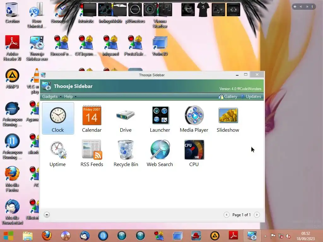Image resolution: width=323 pixels, height=242 pixels.
Task: Open Adobe Reader XI desktop shortcut
Action: [x=12, y=48]
